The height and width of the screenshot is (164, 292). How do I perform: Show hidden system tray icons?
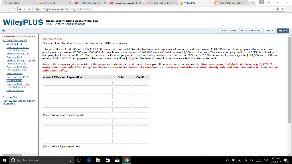pos(227,160)
